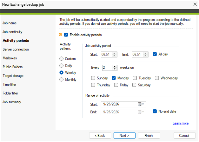This screenshot has width=199, height=142.
Task: Click the 'weeks on' label
Action: tap(127, 68)
